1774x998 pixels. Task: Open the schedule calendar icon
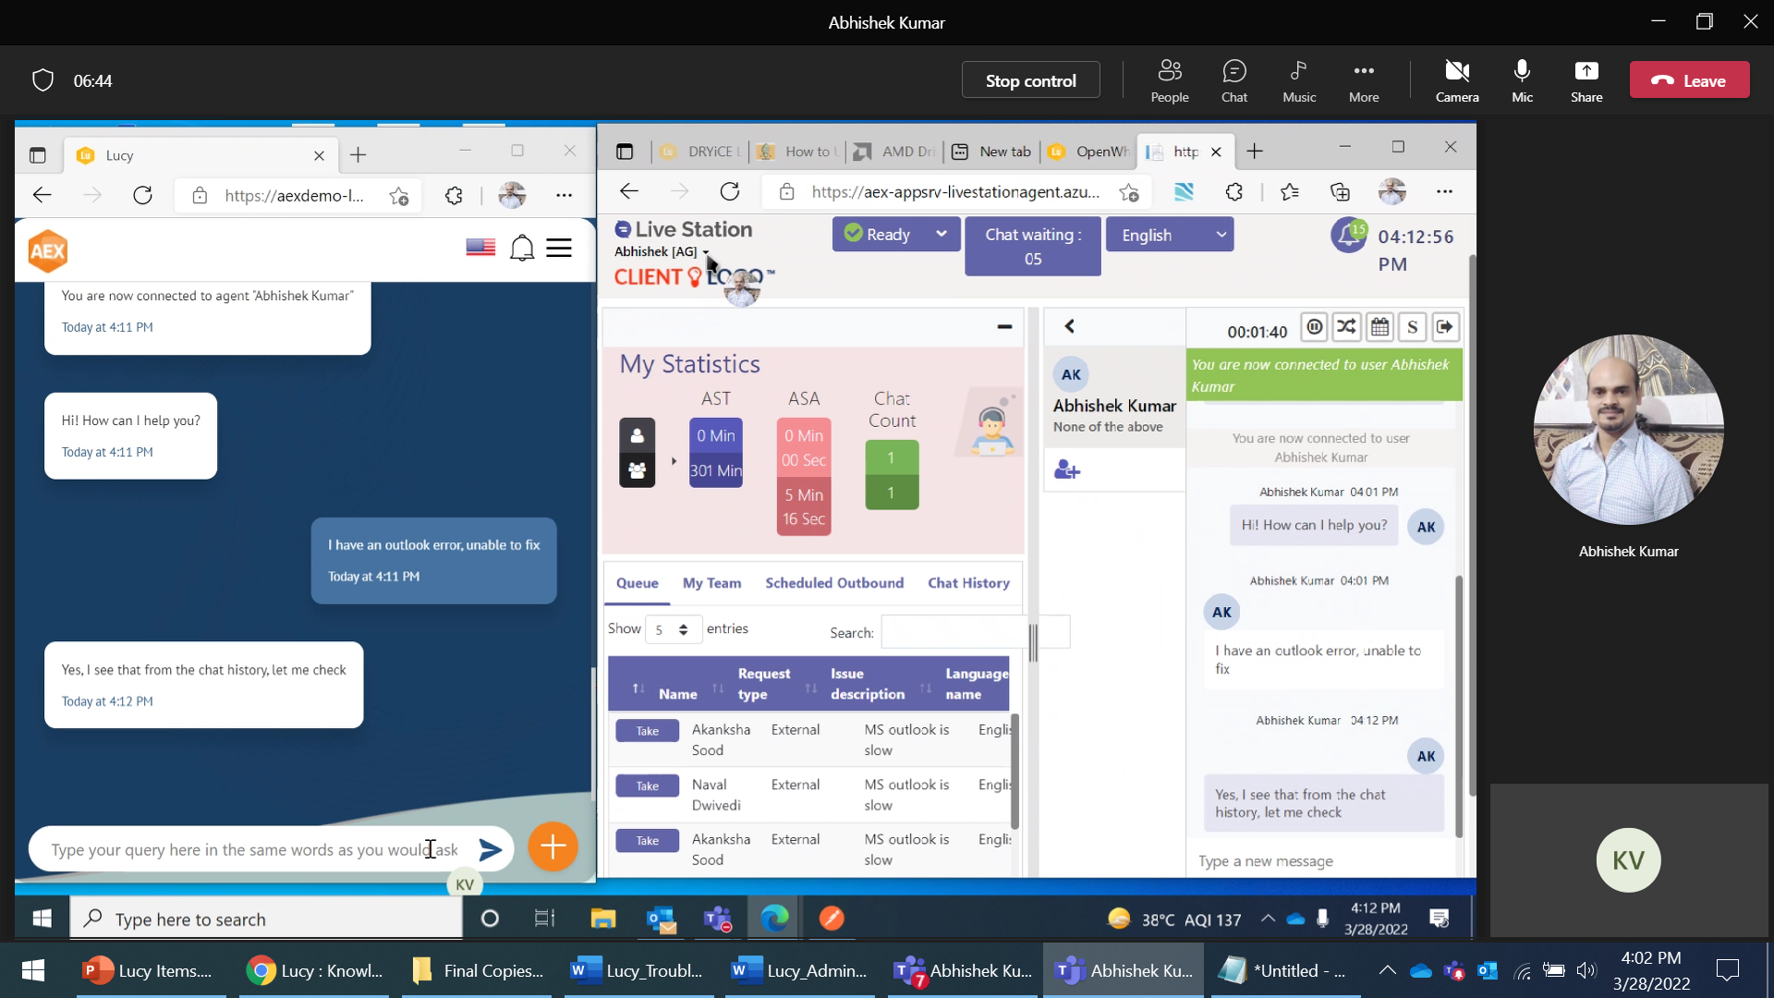pos(1379,326)
